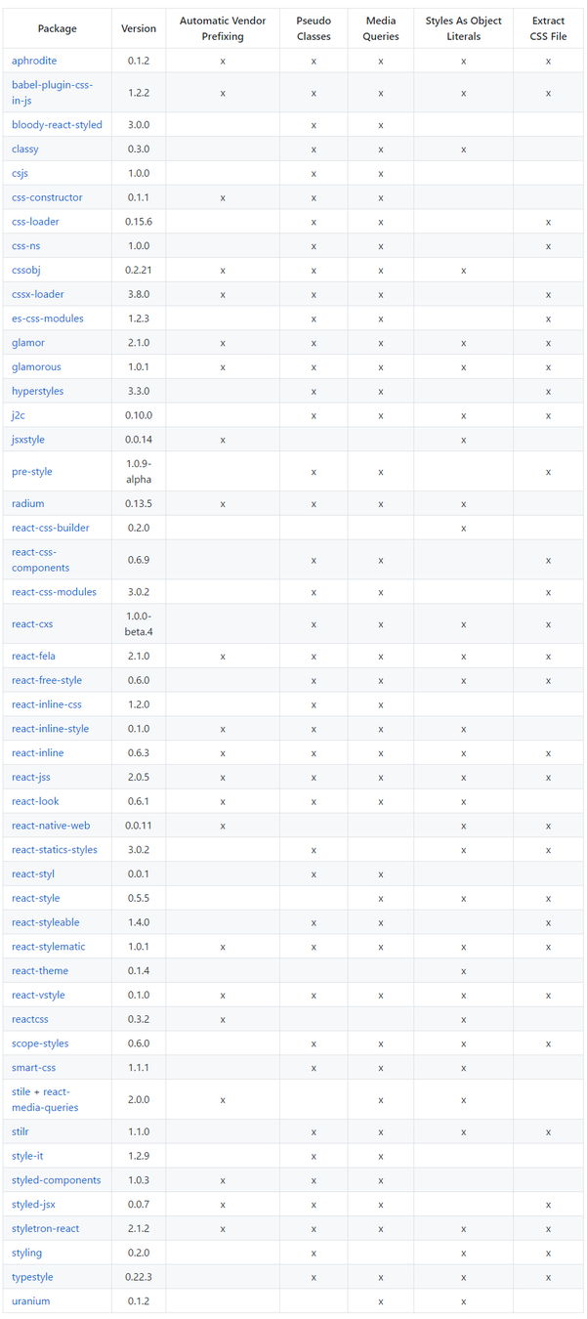This screenshot has width=587, height=1319.
Task: Open the aphrodite package link
Action: 34,61
